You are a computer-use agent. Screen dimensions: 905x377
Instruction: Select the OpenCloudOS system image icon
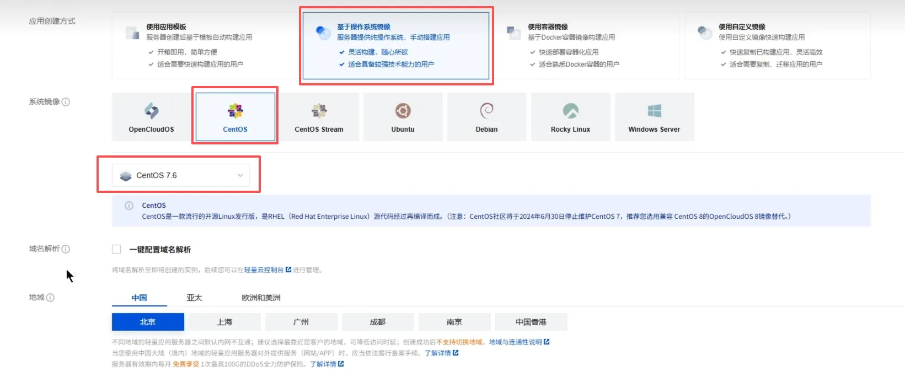[x=151, y=111]
